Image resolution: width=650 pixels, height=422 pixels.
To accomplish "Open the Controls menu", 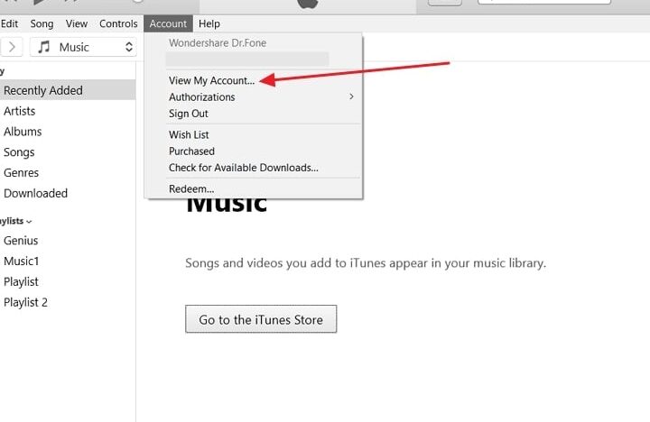I will tap(118, 23).
